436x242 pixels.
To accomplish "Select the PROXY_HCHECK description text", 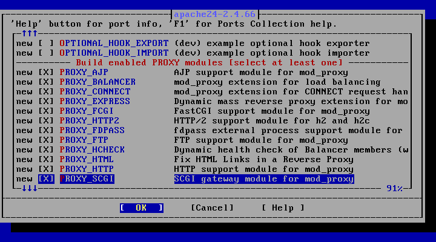I will [x=291, y=150].
